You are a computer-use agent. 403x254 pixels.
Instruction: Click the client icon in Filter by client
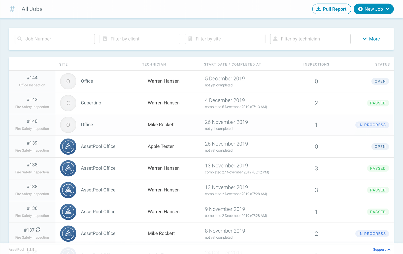(105, 39)
